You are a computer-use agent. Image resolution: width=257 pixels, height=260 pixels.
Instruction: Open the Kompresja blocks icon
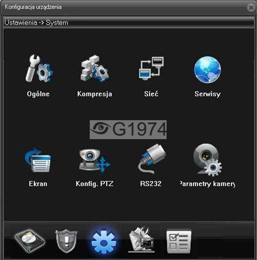95,69
